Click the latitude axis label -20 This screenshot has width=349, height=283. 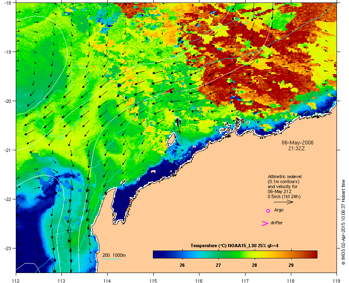coord(7,101)
